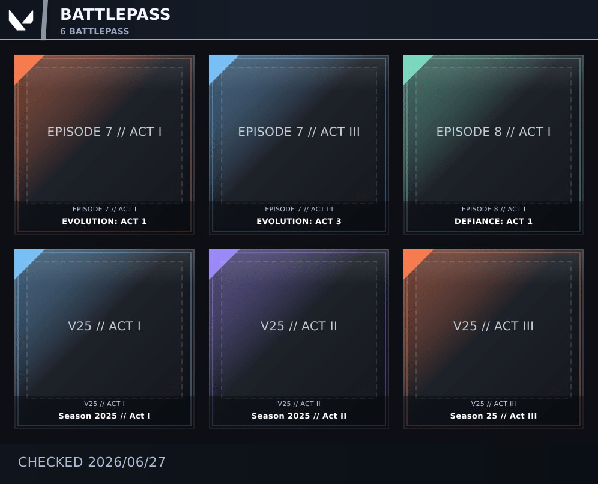Click orange corner tag on Evolution Act 1
This screenshot has width=598, height=484.
(x=25, y=65)
